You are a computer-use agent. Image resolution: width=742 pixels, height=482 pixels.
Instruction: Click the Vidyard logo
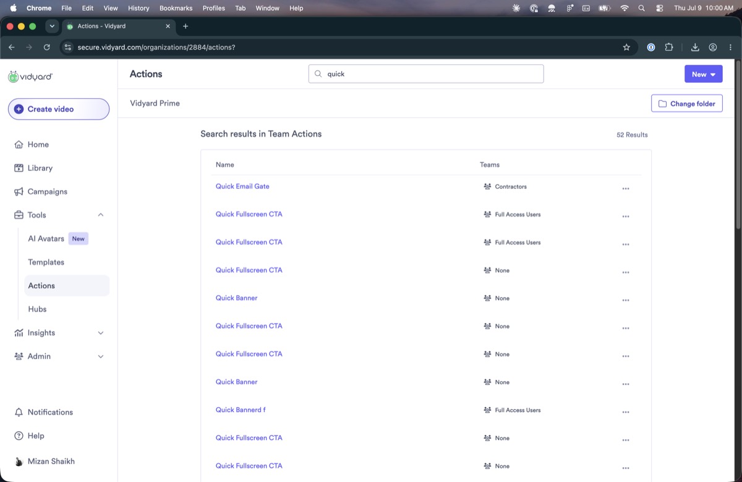tap(30, 77)
